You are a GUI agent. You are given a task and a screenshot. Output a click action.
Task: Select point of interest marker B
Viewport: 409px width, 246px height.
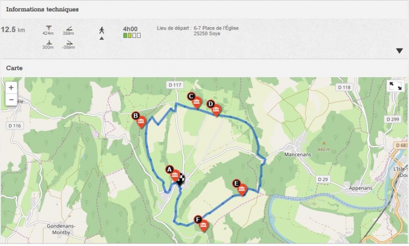[x=139, y=120]
